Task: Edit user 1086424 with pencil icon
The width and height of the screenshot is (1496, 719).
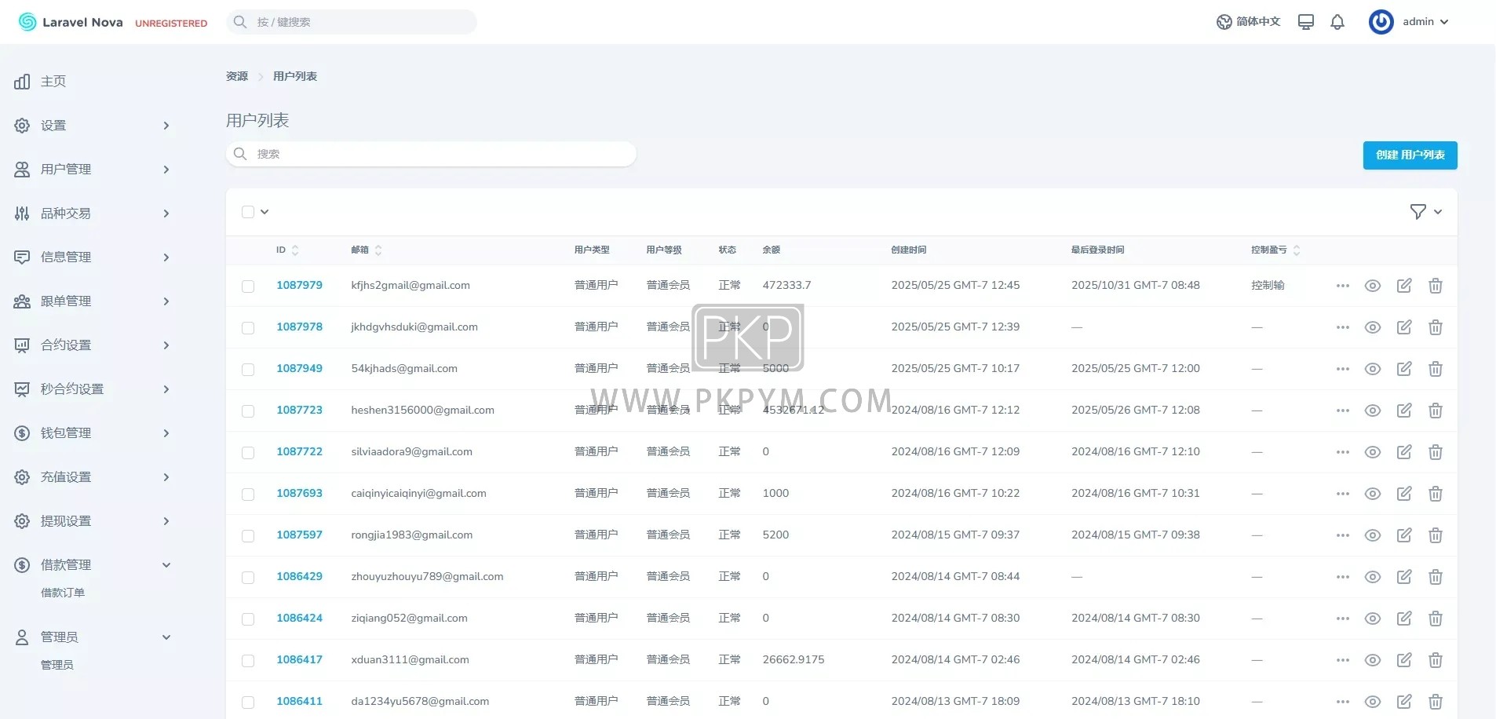Action: pyautogui.click(x=1404, y=619)
